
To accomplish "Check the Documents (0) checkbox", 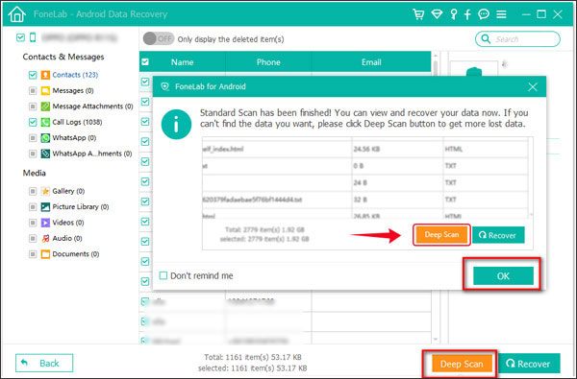I will 33,254.
